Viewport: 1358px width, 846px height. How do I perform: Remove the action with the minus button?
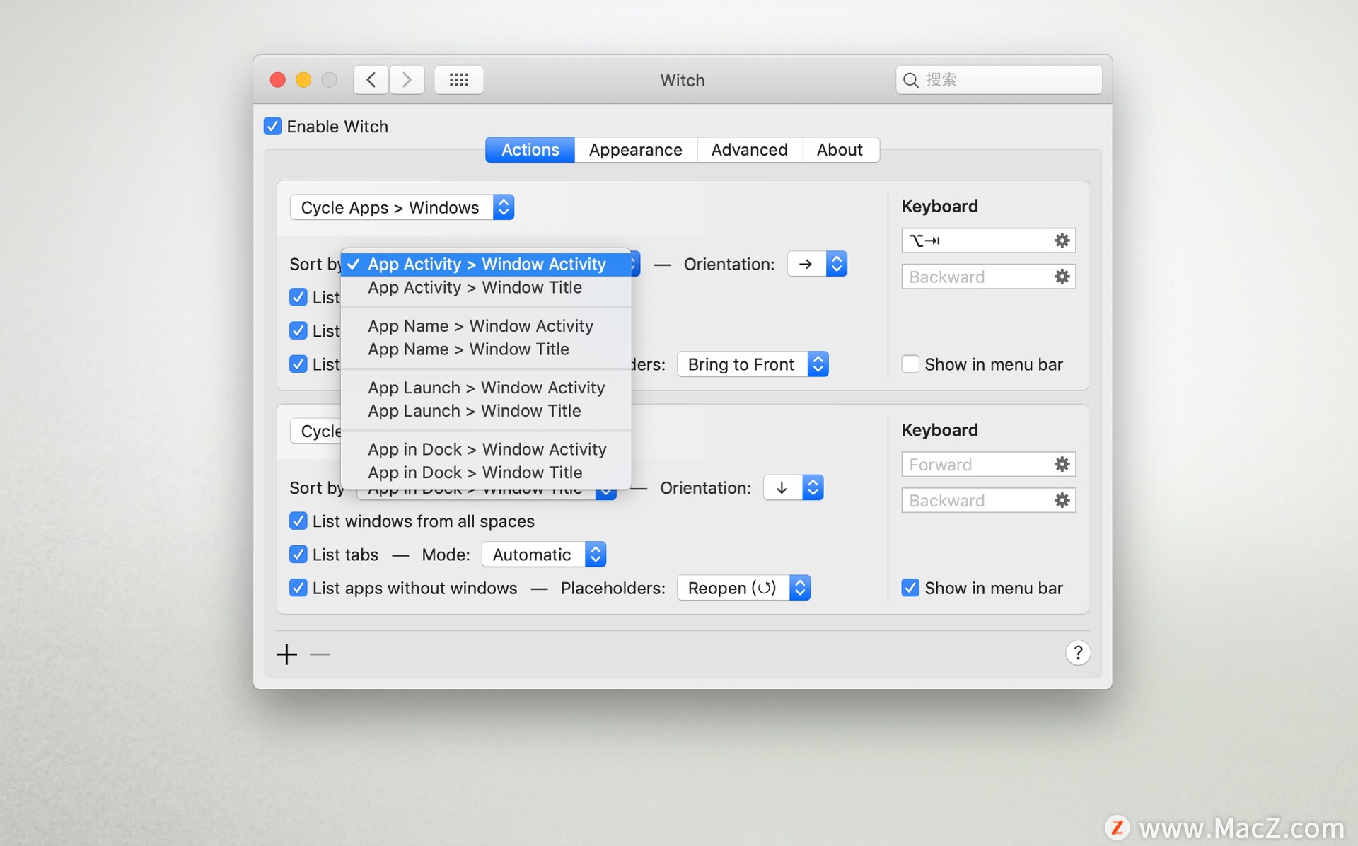click(x=320, y=654)
